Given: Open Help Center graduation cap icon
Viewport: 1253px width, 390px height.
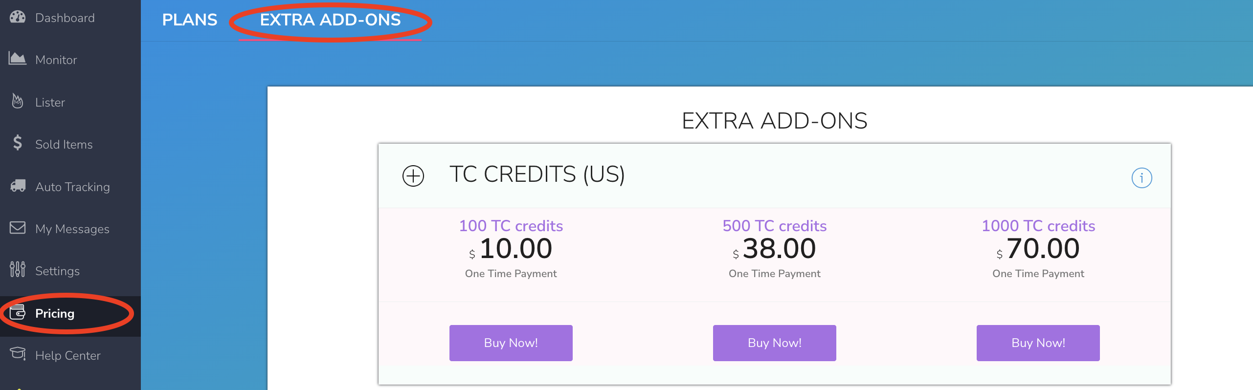Looking at the screenshot, I should 18,355.
